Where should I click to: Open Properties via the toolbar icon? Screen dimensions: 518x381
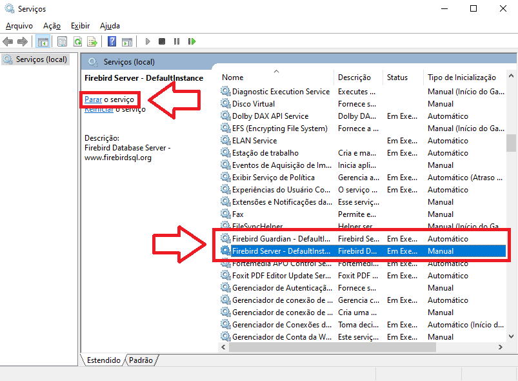click(62, 41)
